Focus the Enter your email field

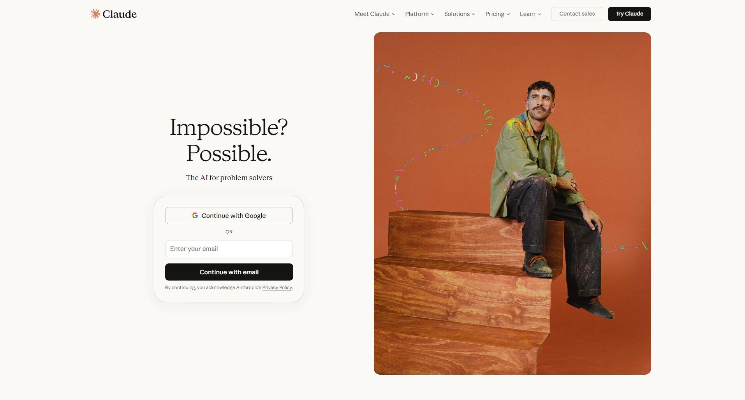click(x=229, y=249)
